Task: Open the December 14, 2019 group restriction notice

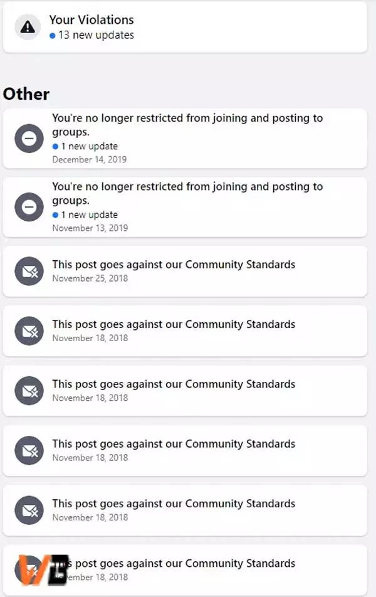Action: pos(185,139)
